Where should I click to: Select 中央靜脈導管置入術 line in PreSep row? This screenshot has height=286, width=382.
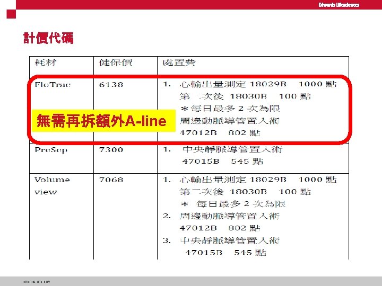click(232, 149)
